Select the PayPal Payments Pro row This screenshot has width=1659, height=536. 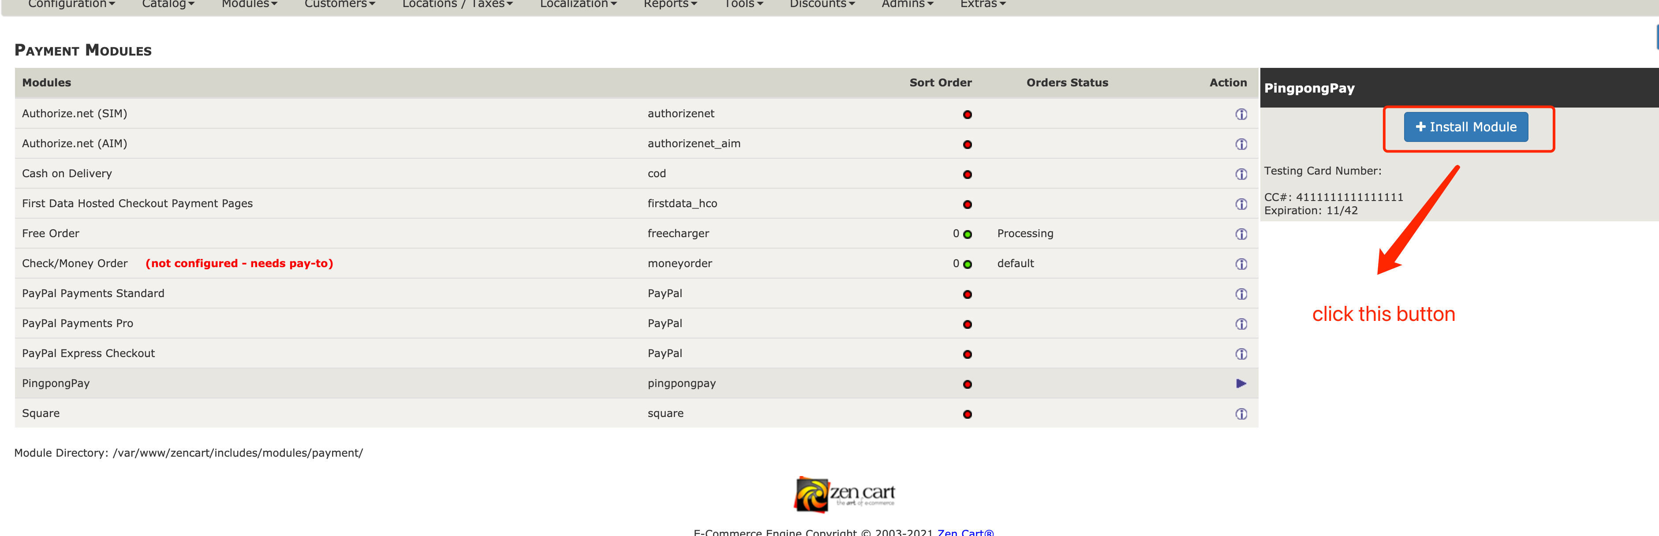pyautogui.click(x=77, y=324)
